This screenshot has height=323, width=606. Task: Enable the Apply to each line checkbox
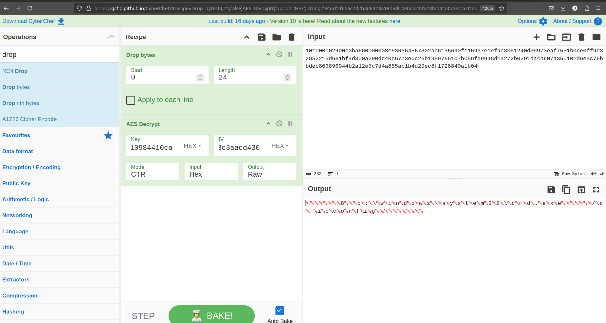click(x=131, y=100)
